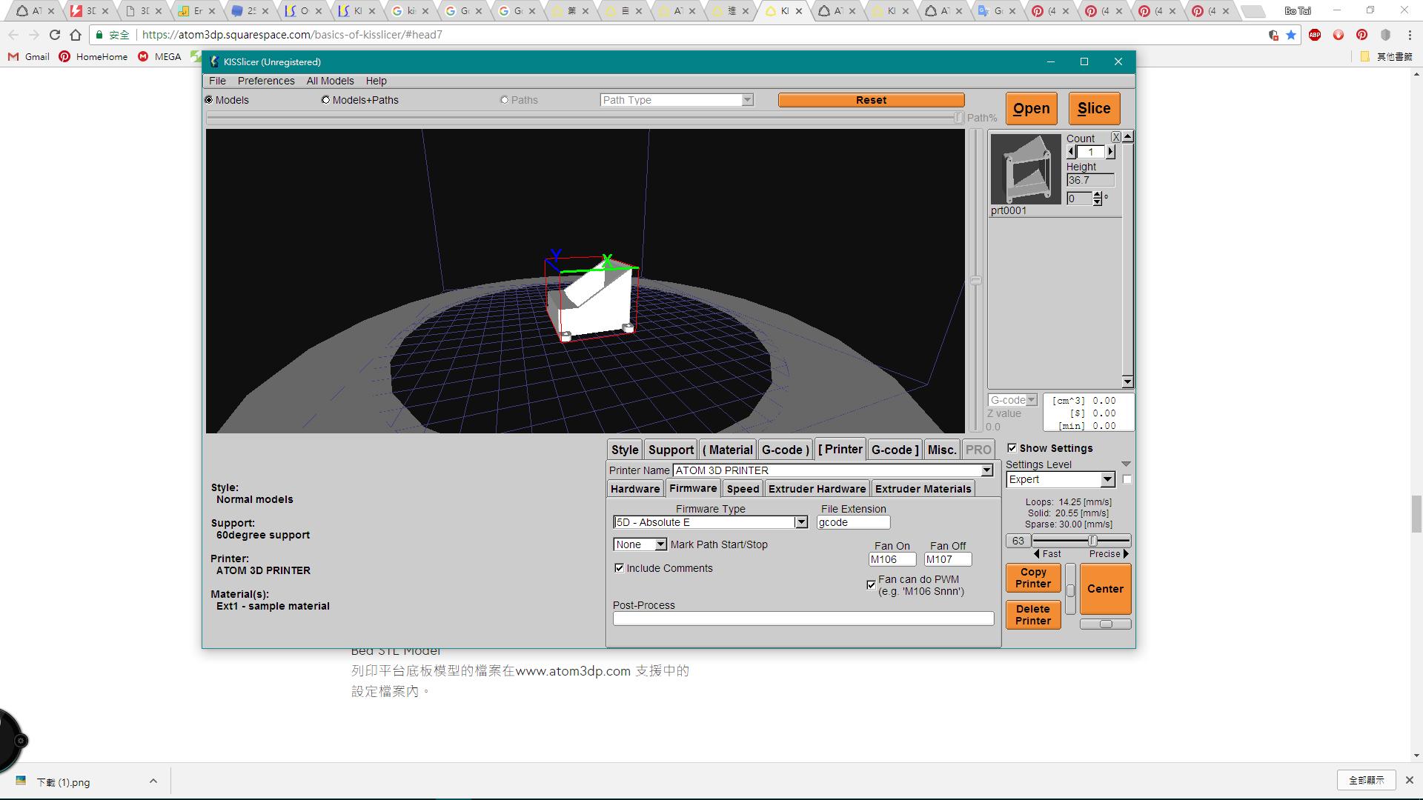Open the Extruder Hardware sub-tab
1423x800 pixels.
817,489
